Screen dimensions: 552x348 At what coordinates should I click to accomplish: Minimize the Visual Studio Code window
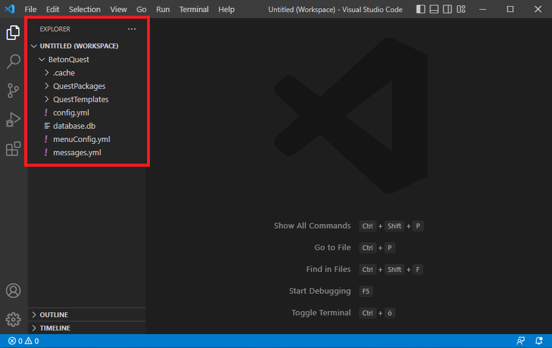482,9
